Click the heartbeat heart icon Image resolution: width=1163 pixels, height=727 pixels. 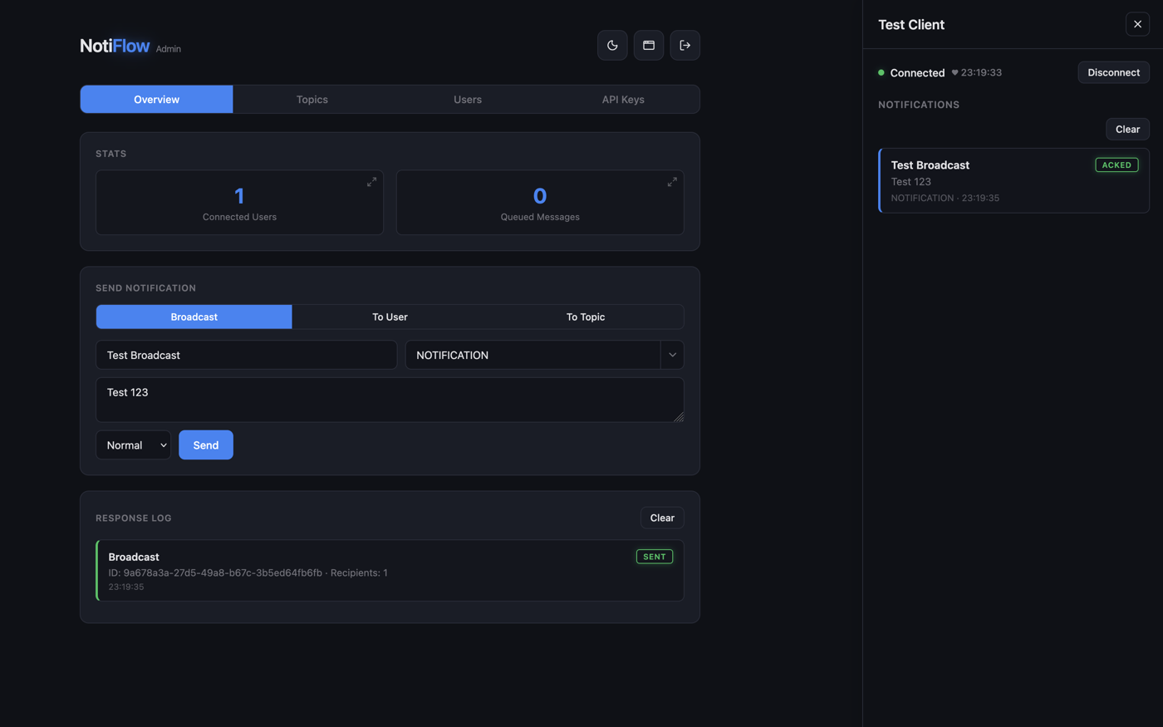click(x=954, y=73)
